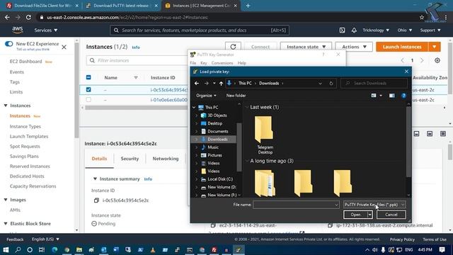Open Instance Types in sidebar

tap(25, 126)
